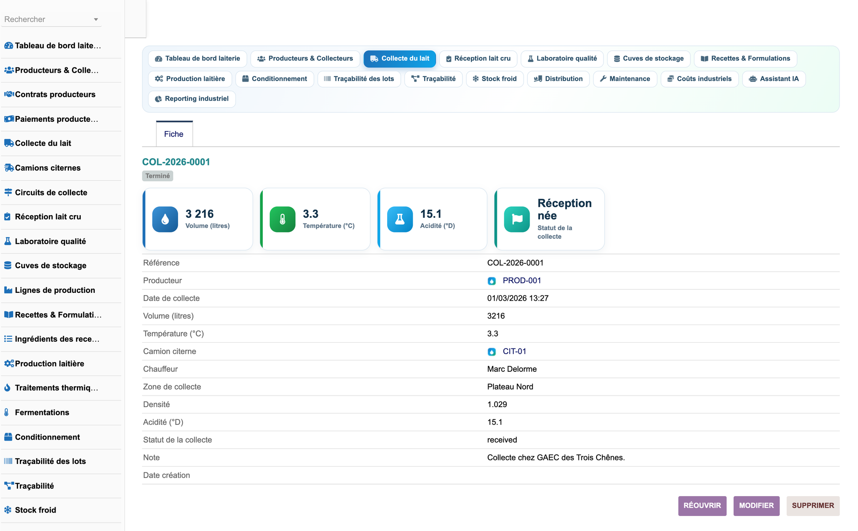Open the PROD-001 producer link
This screenshot has width=858, height=531.
(x=522, y=280)
